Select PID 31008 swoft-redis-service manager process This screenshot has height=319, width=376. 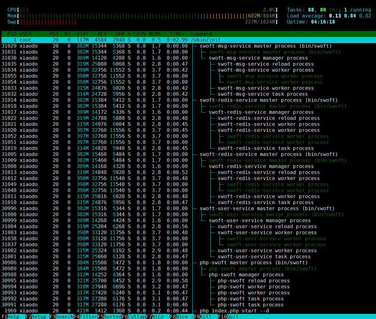(188, 166)
